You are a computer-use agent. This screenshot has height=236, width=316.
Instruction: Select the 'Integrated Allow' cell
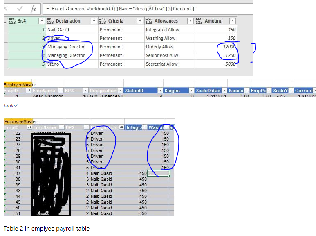tap(170, 29)
